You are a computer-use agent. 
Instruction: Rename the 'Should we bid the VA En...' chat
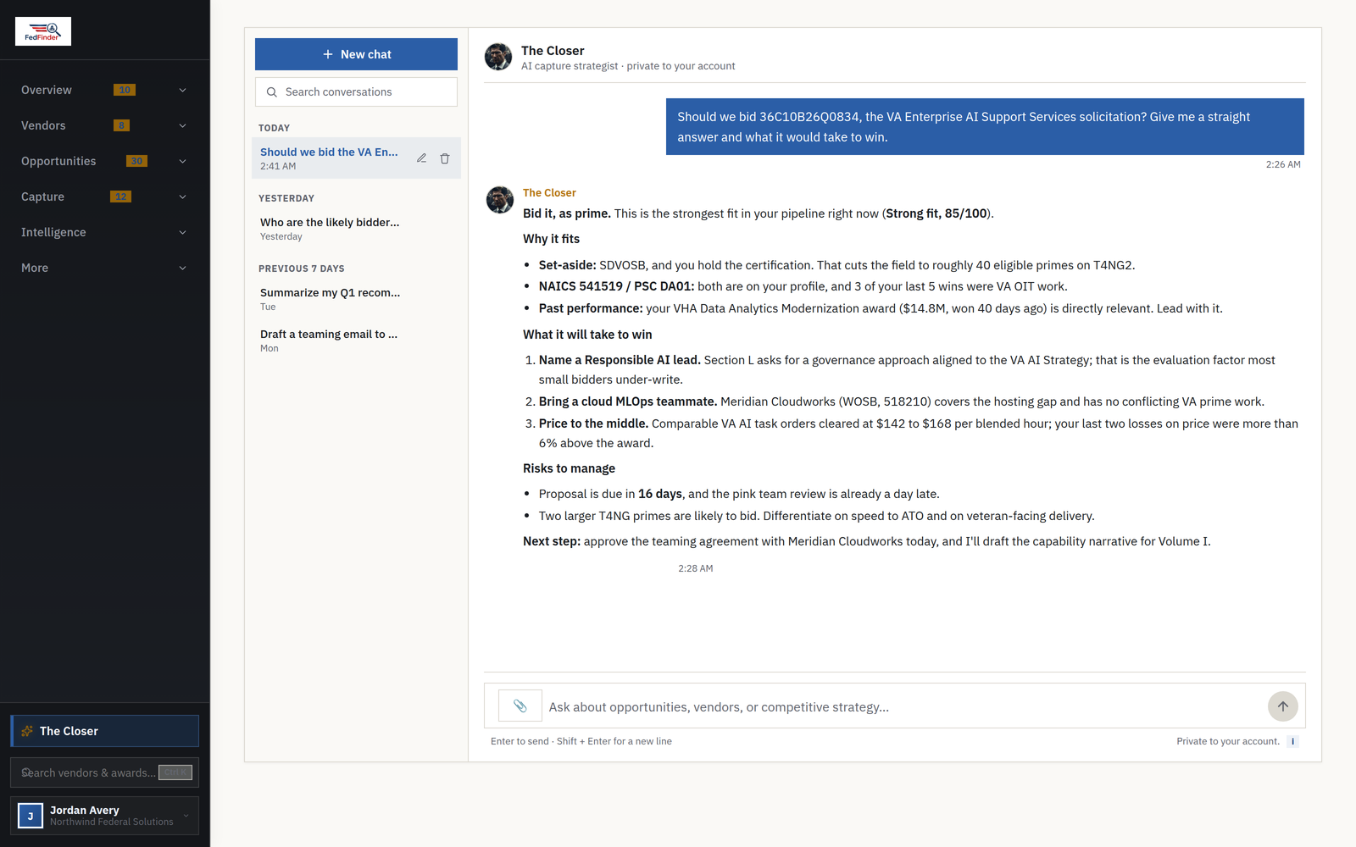421,158
